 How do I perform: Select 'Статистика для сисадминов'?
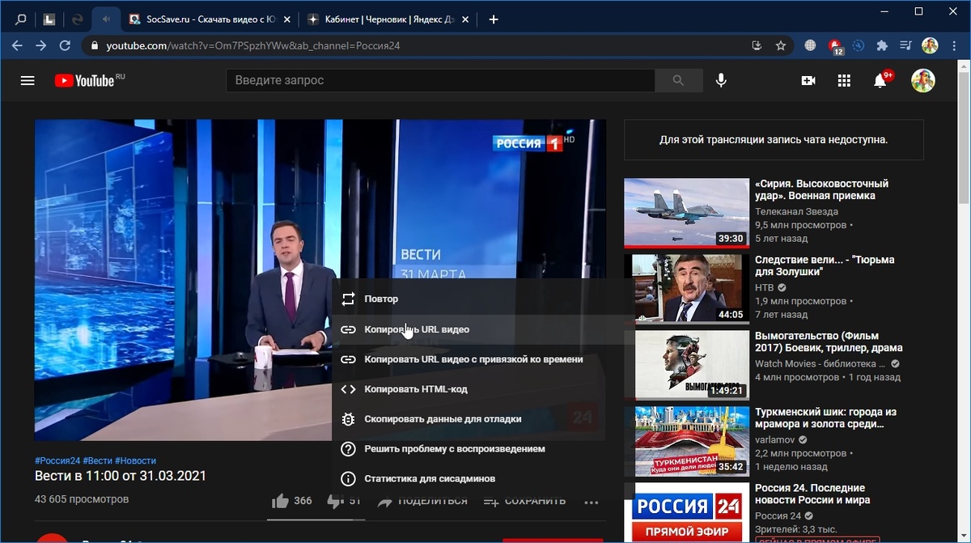[x=483, y=478]
